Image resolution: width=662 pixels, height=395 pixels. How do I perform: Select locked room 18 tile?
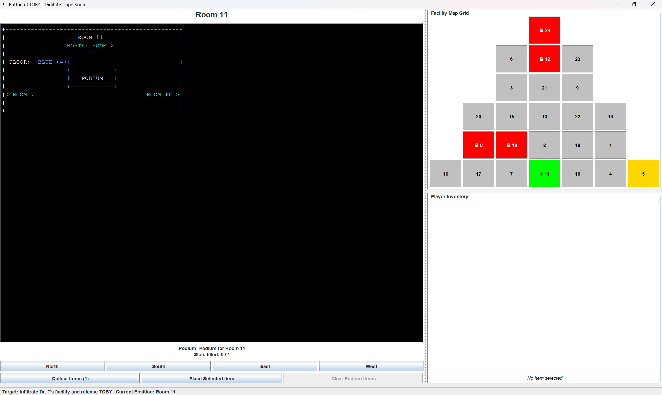(x=511, y=145)
